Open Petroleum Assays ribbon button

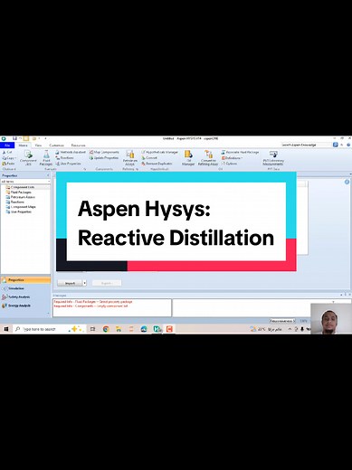[x=130, y=158]
